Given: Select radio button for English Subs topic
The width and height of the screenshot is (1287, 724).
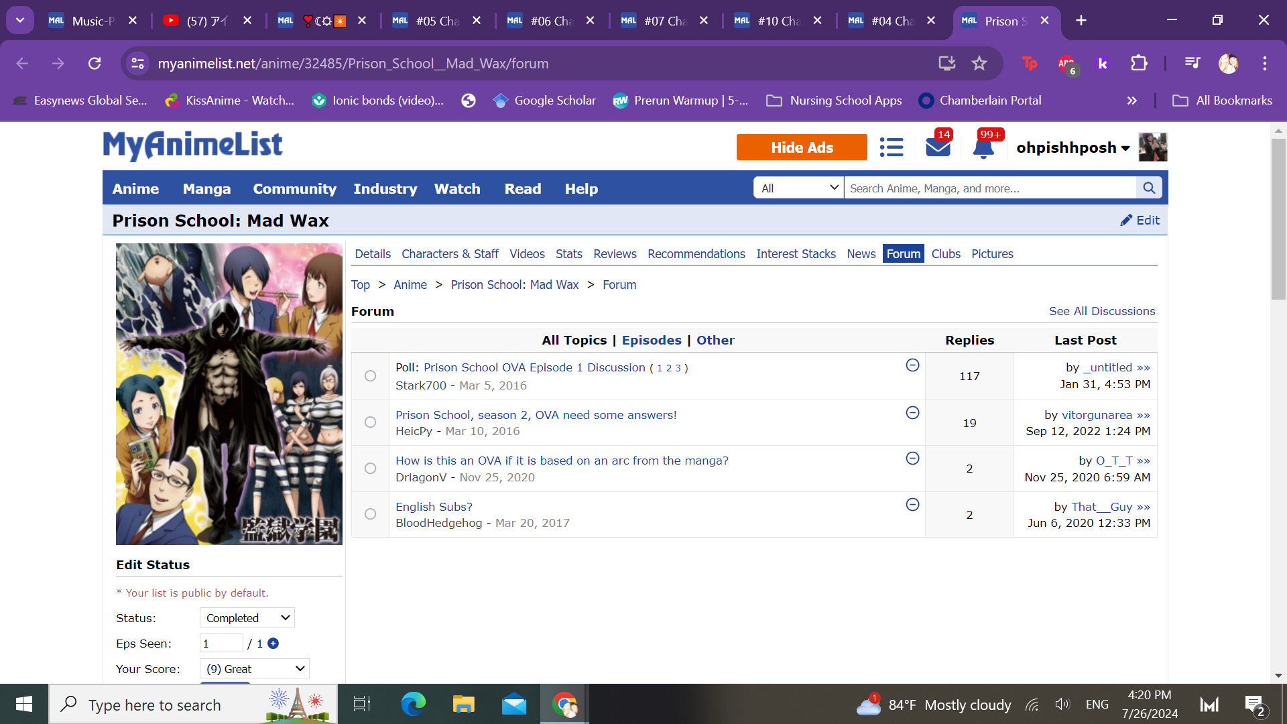Looking at the screenshot, I should [370, 514].
